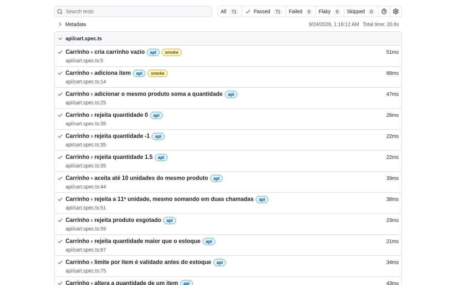
Task: Click file path 'api/cart.spec.ts:14'
Action: click(x=86, y=82)
